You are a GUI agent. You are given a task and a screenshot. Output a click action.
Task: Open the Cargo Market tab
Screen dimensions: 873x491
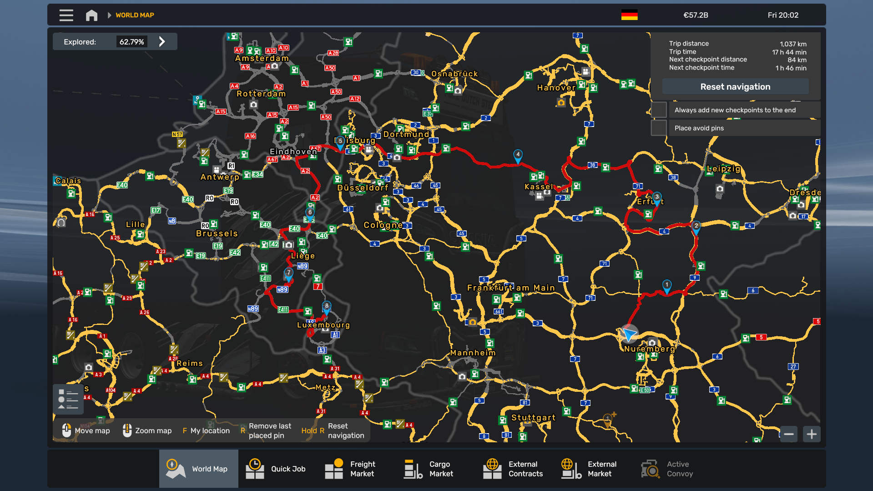click(436, 469)
